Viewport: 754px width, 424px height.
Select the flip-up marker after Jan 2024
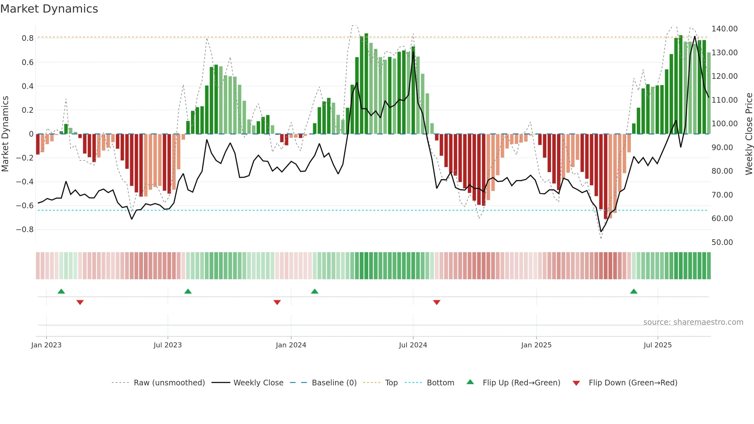coord(315,291)
